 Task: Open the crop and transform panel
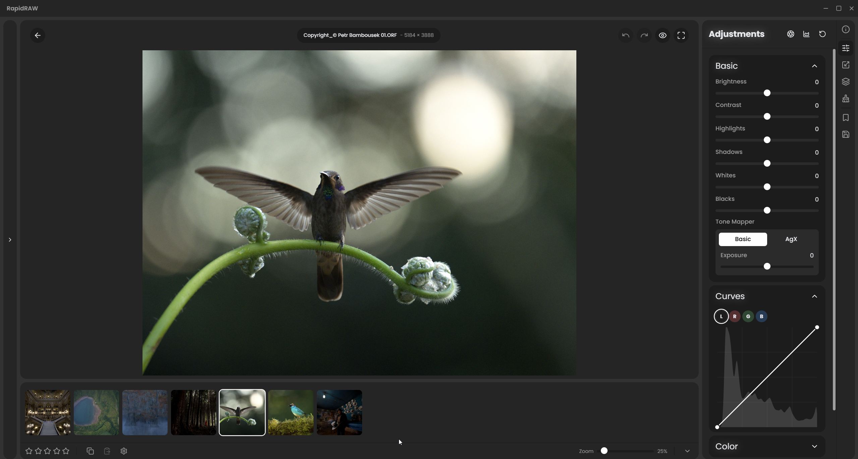[845, 65]
